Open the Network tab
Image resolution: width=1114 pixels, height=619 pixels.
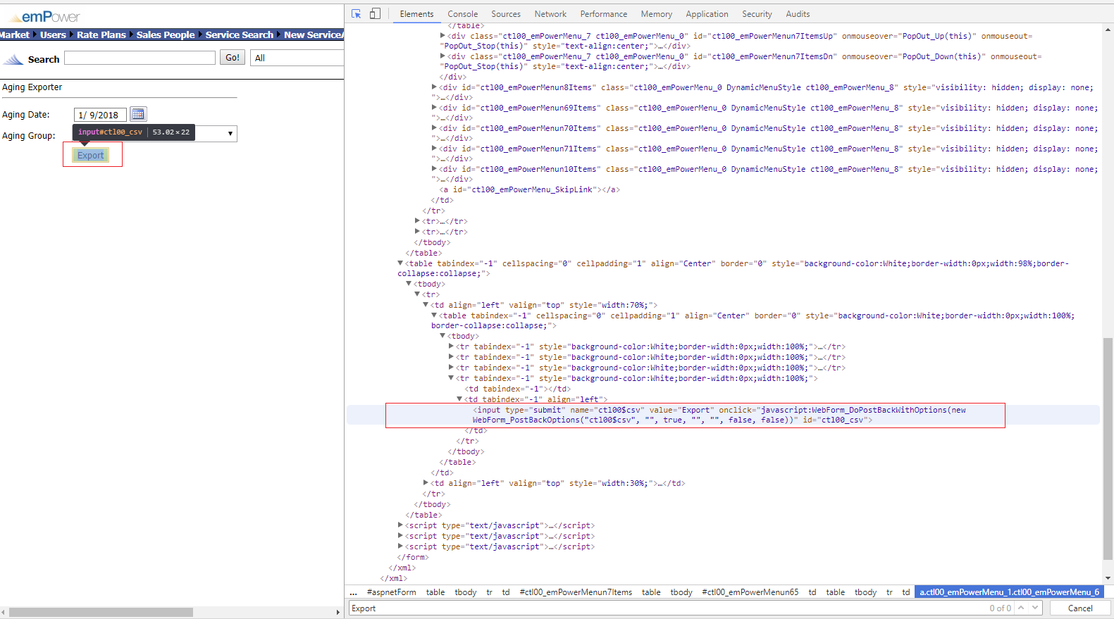click(x=550, y=14)
